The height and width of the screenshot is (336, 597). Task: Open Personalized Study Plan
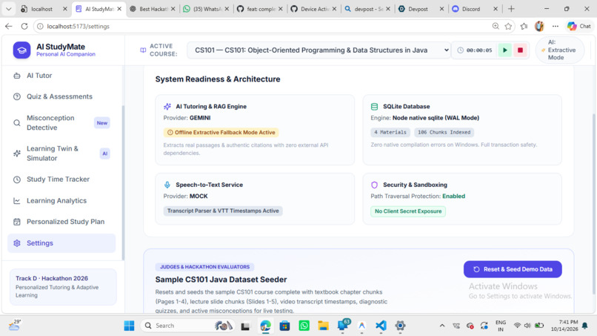[x=61, y=222]
